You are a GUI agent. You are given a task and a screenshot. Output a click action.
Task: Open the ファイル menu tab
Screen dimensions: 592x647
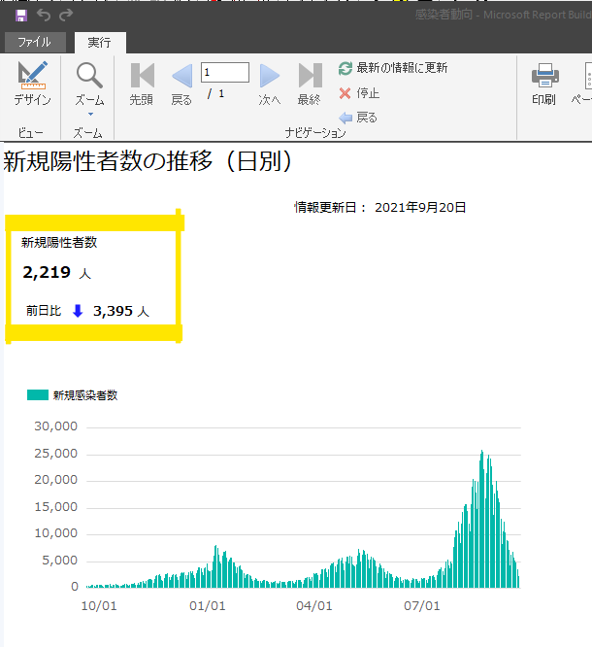[34, 42]
